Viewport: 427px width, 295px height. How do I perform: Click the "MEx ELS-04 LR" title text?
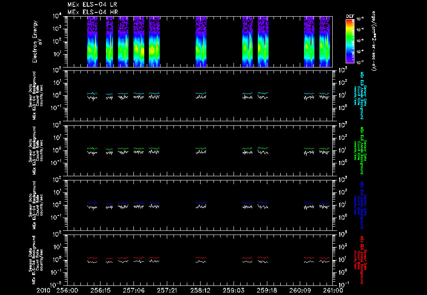(x=92, y=5)
